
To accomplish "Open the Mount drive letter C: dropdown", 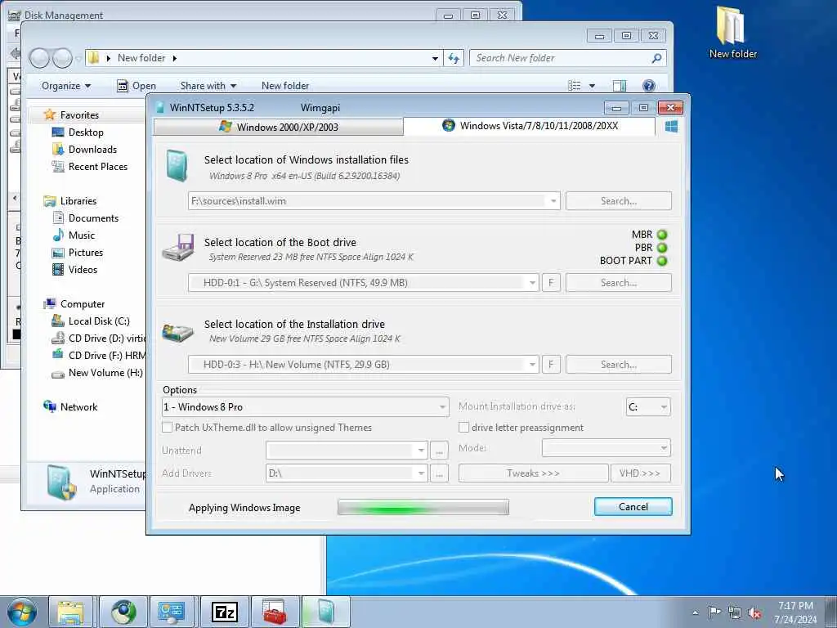I will pos(648,407).
